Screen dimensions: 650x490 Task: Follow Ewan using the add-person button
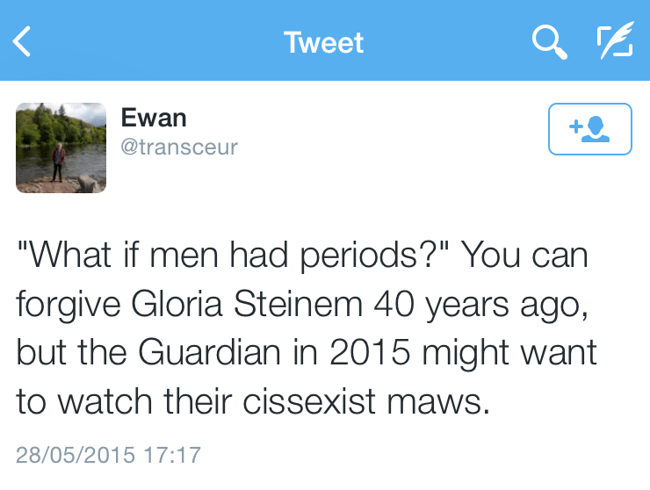pyautogui.click(x=589, y=129)
